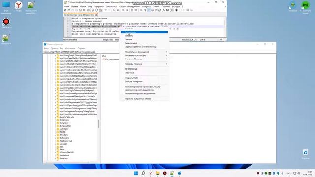The width and height of the screenshot is (315, 177).
Task: Open the Макросы menu in Notepad++
Action: click(147, 6)
